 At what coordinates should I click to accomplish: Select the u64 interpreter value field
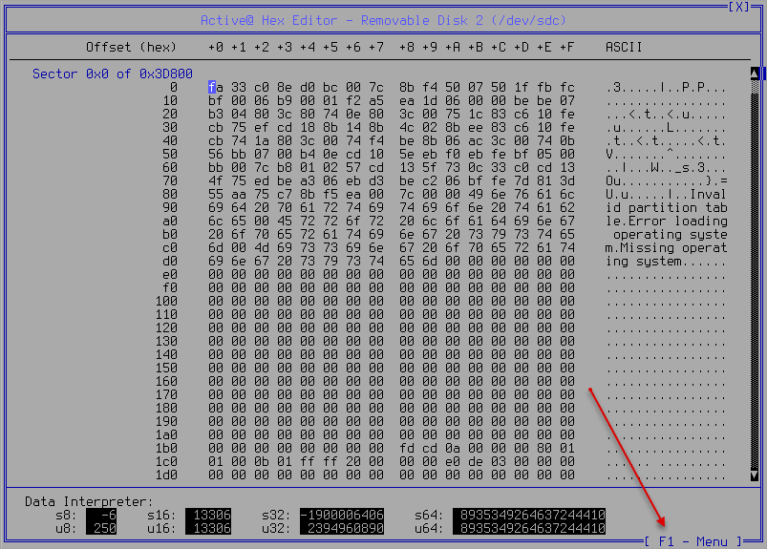tap(528, 528)
